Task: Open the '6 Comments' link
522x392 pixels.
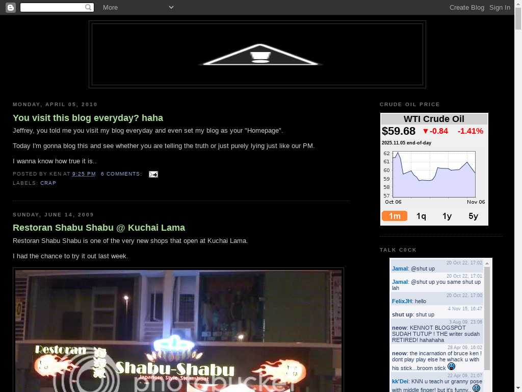Action: coord(121,174)
